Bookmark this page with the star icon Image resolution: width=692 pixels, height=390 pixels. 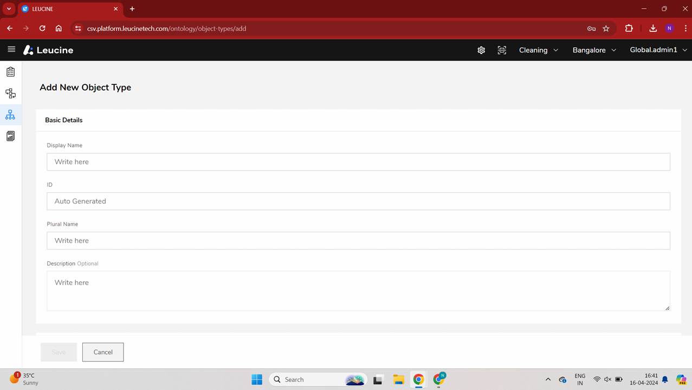tap(606, 29)
